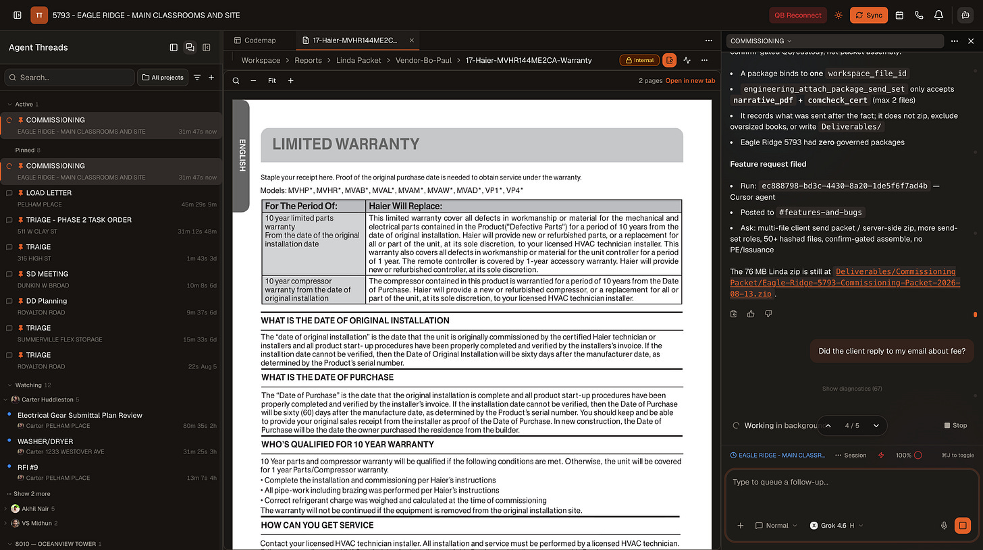Go to previous message with up chevron

coord(828,426)
